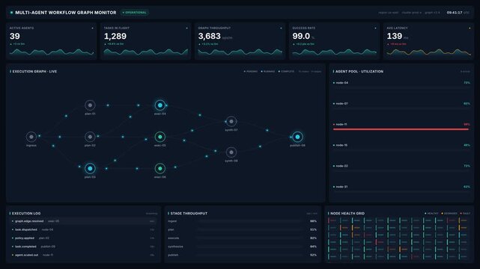Click the ingest stage throughput bar
The image size is (480, 269).
tap(249, 221)
